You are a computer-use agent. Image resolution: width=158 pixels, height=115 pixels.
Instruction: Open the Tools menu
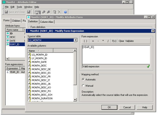tap(19, 7)
